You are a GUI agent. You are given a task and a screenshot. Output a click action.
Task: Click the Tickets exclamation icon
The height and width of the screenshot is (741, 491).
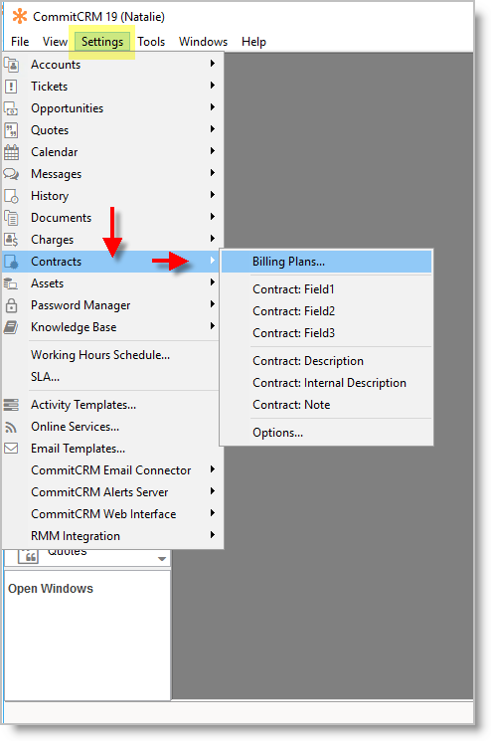point(11,87)
